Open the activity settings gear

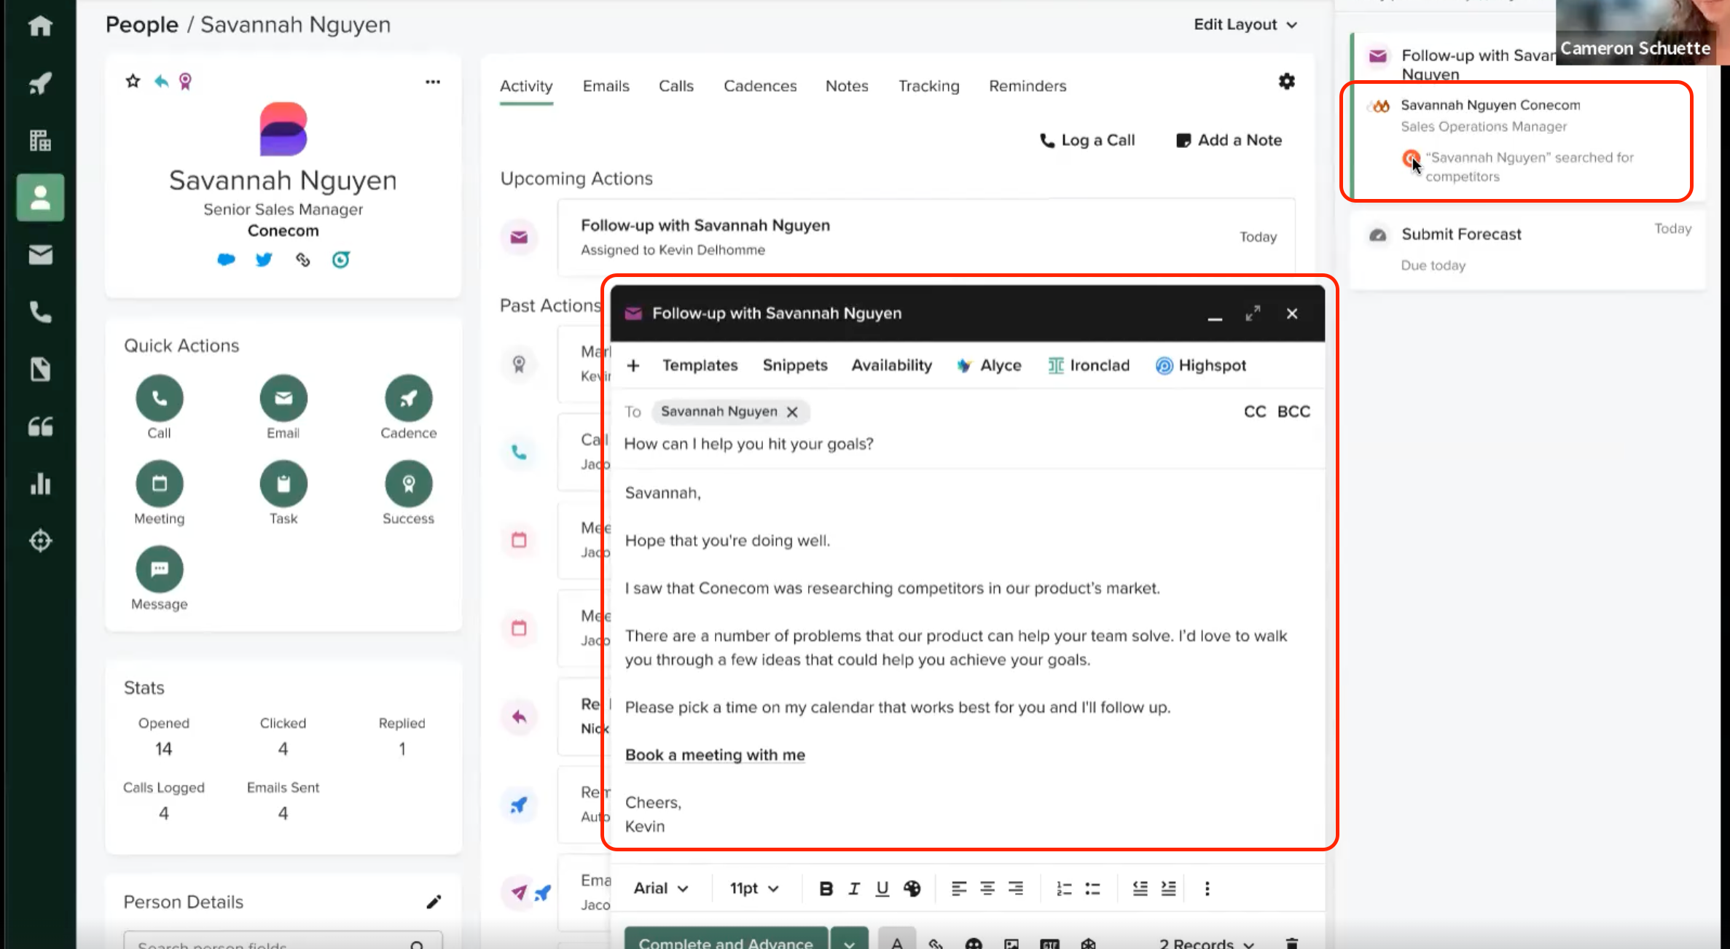coord(1286,82)
